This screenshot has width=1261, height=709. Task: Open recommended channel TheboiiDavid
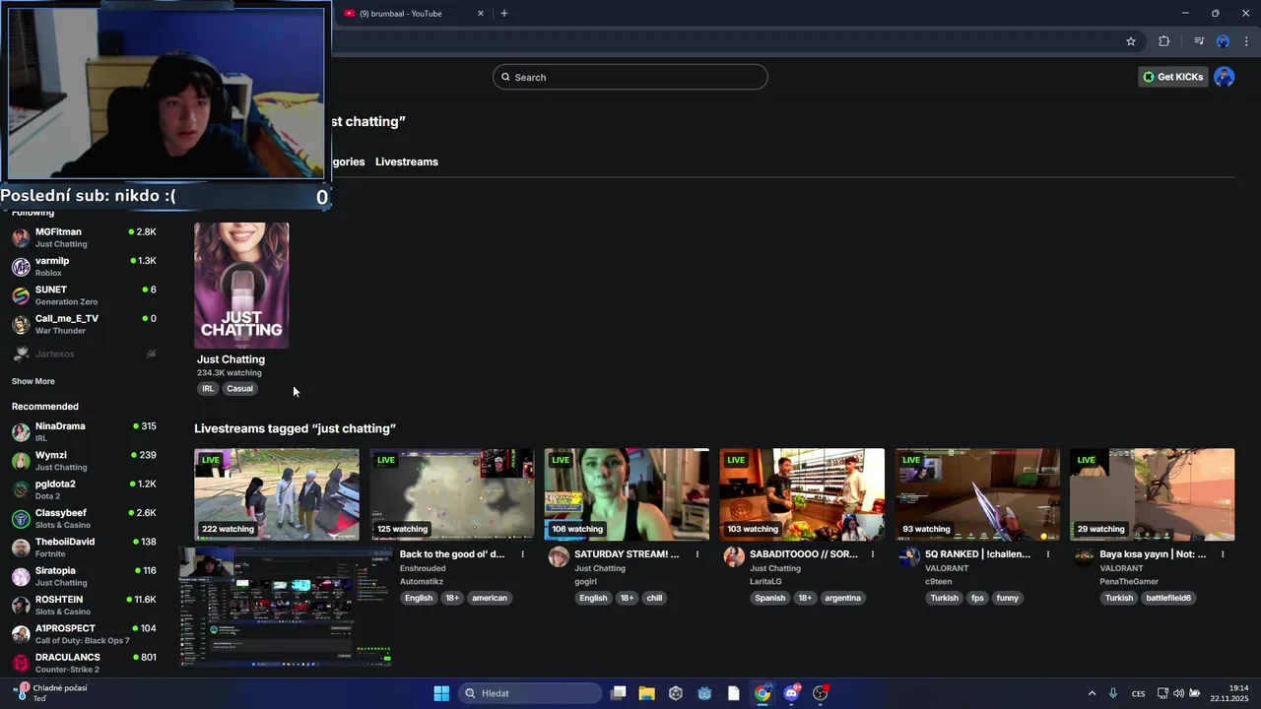click(84, 548)
